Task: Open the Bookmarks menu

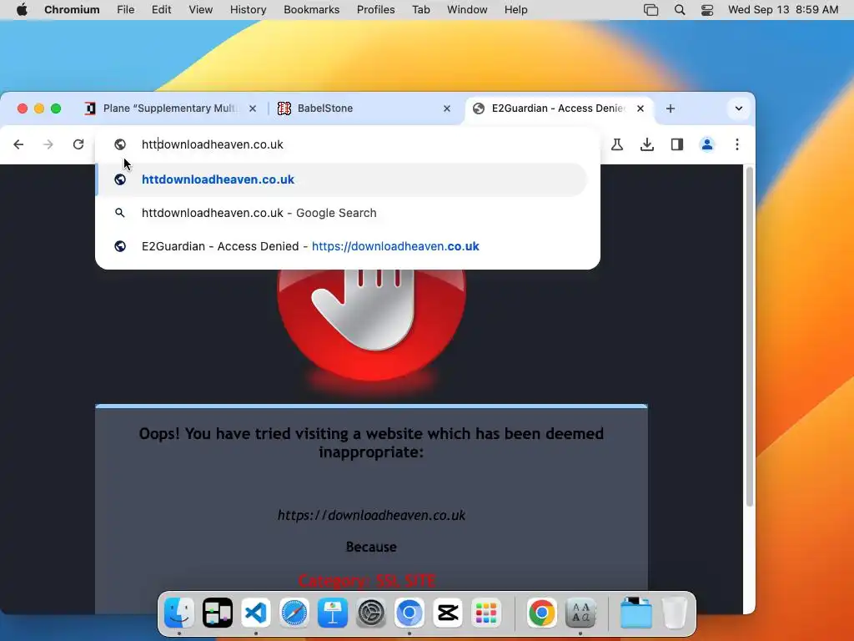Action: [312, 10]
